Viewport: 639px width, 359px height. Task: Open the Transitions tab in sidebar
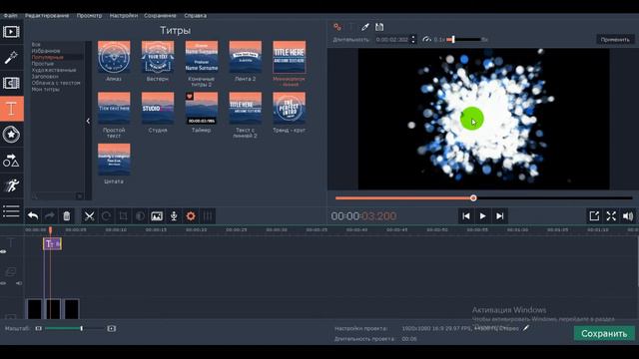click(11, 83)
